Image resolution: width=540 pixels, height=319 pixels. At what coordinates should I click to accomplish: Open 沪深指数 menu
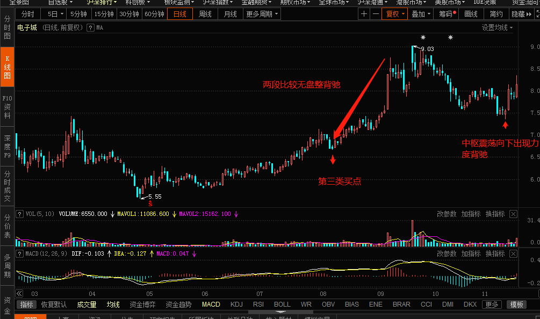[x=218, y=2]
